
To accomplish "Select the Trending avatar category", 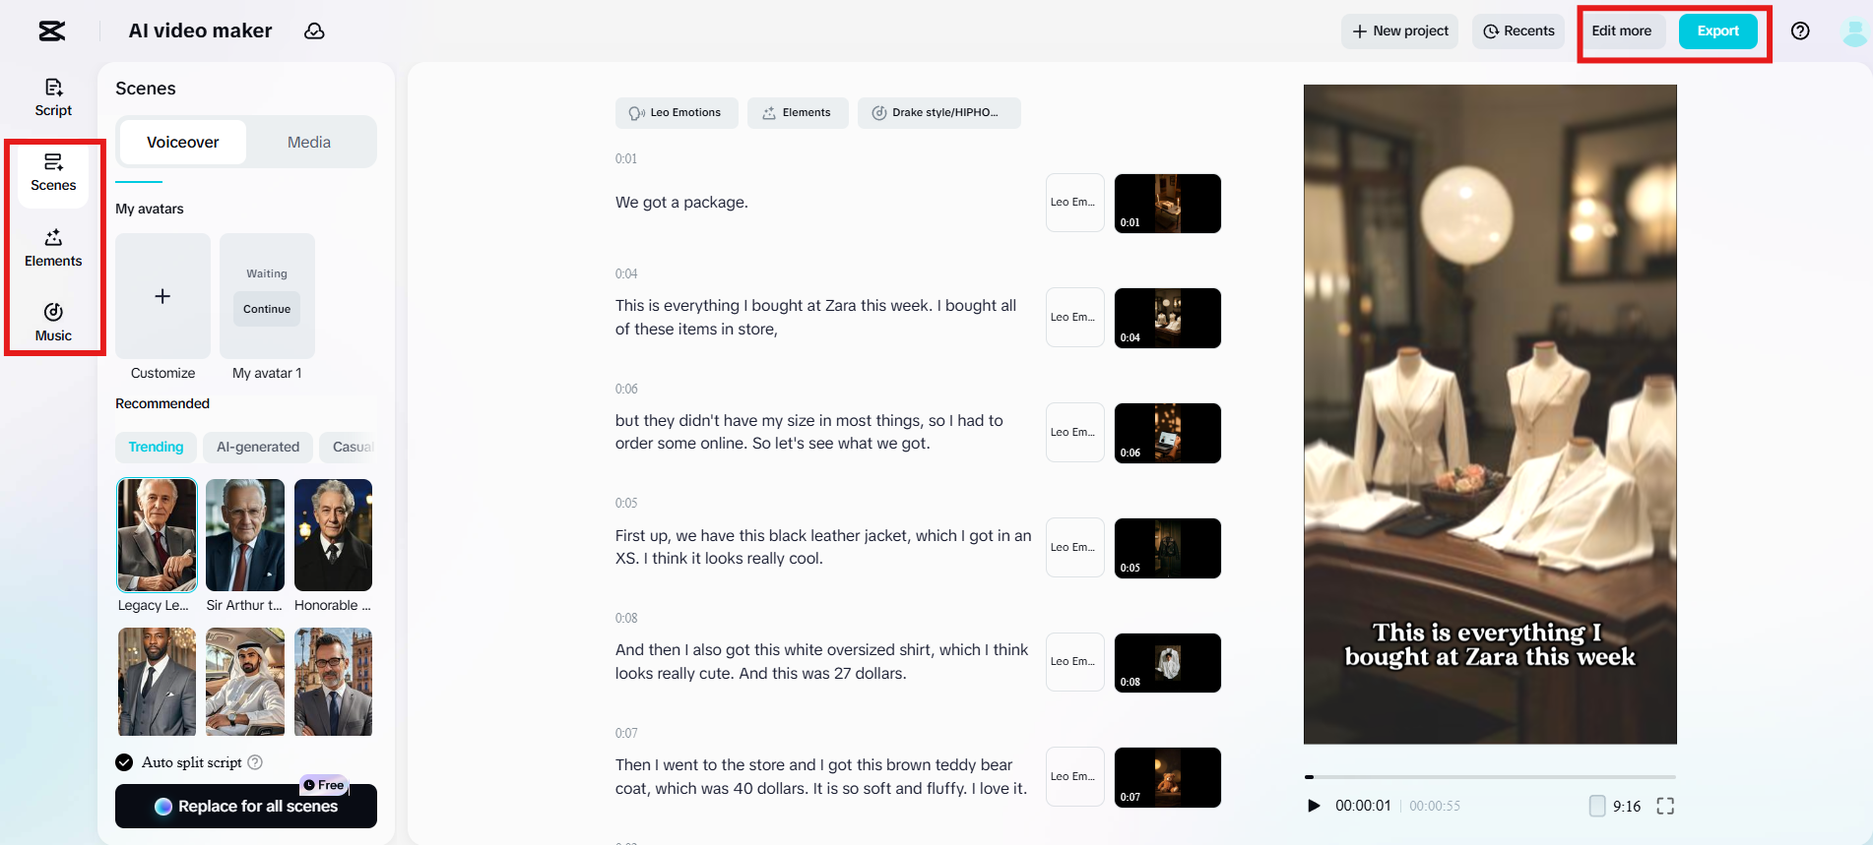I will [156, 448].
